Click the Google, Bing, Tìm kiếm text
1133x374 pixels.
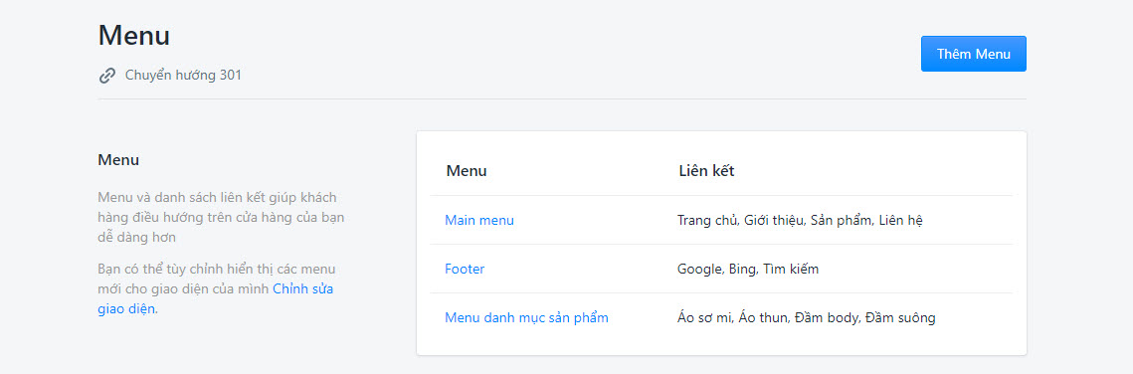point(748,270)
